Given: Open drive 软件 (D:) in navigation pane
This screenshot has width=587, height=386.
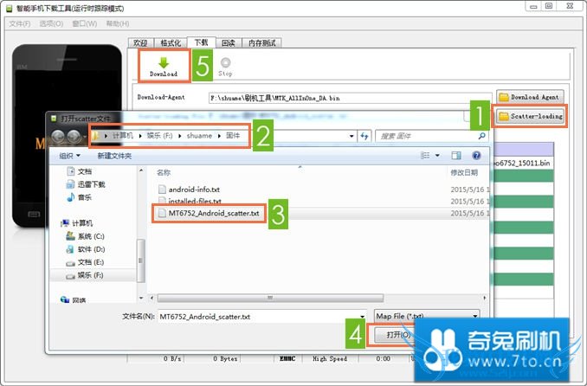Looking at the screenshot, I should 86,249.
